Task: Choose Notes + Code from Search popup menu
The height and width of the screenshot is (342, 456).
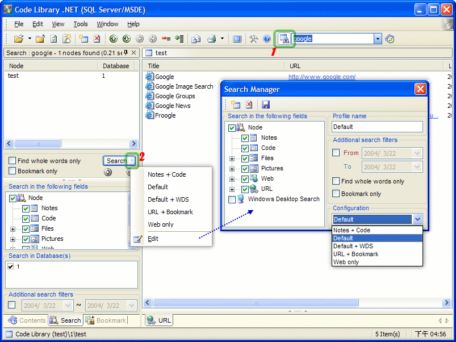Action: point(166,174)
